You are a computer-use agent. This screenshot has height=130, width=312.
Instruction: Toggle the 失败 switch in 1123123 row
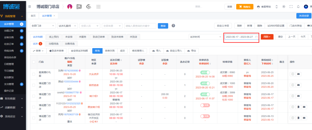pos(205,105)
